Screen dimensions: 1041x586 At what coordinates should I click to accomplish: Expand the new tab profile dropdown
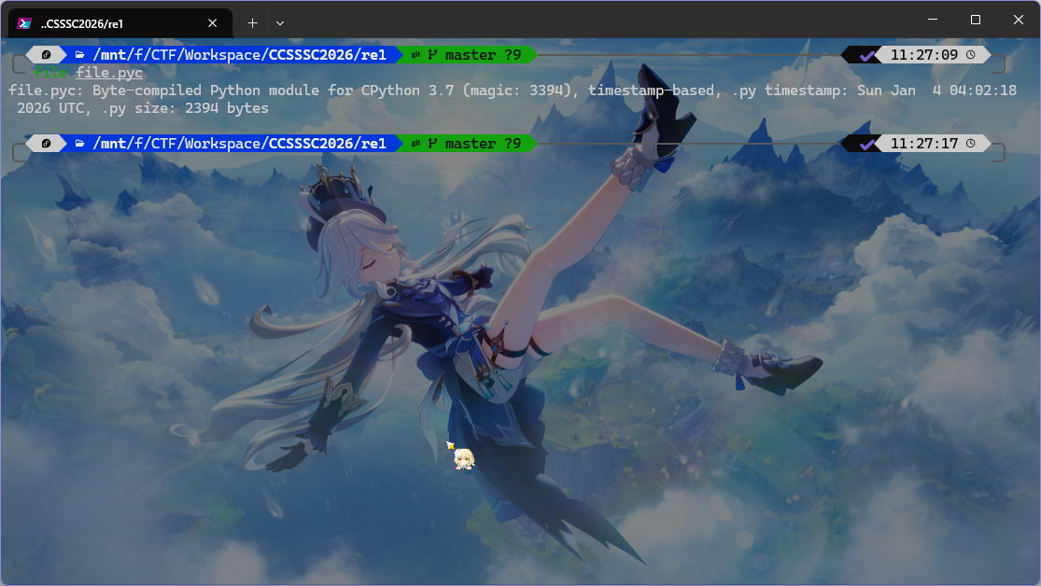(x=280, y=22)
